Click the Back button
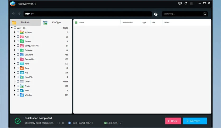 coord(173,121)
